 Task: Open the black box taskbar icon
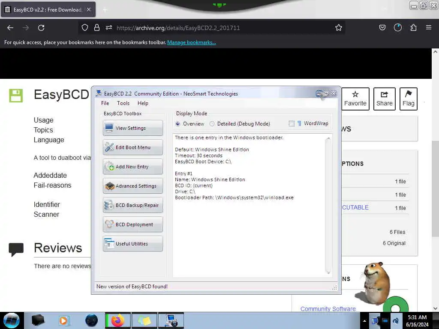38,320
